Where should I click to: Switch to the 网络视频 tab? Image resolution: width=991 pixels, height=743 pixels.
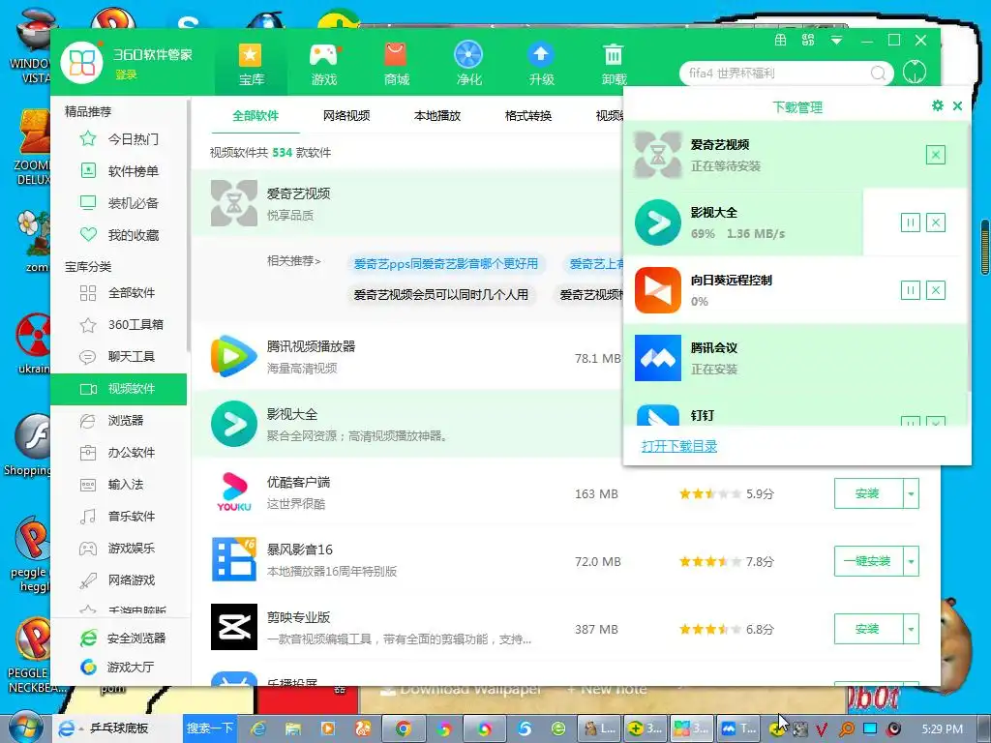(x=346, y=116)
